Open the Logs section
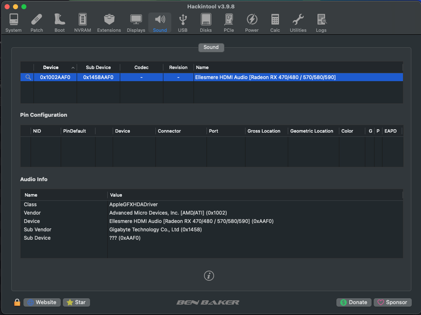Screen dimensions: 421x315 pos(321,23)
